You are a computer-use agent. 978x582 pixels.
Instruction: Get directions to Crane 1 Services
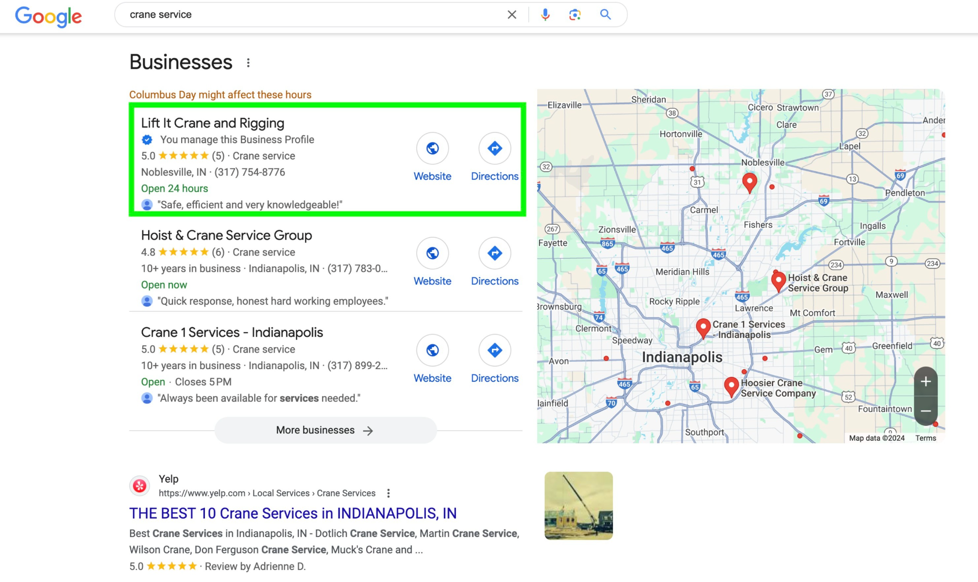coord(494,350)
